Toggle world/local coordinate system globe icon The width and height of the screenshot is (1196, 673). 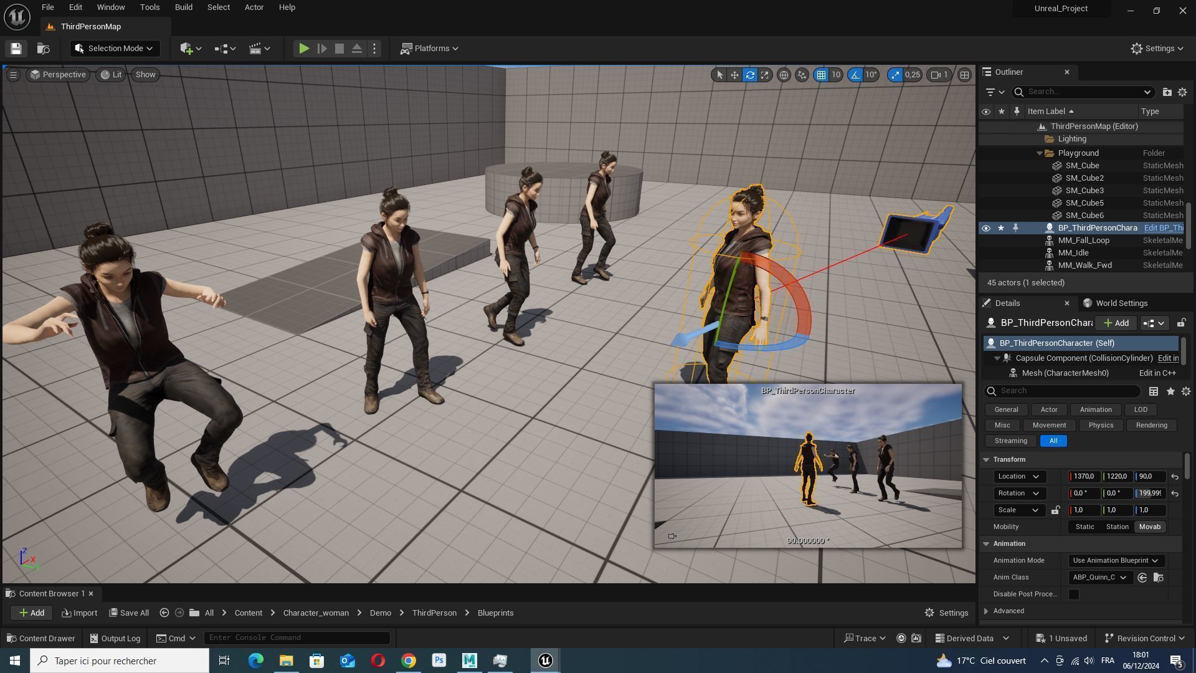[x=784, y=75]
